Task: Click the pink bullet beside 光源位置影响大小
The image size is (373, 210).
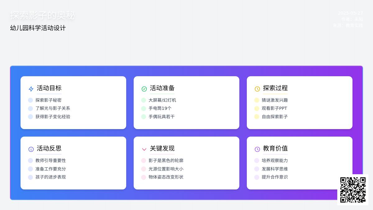Action: [x=144, y=169]
